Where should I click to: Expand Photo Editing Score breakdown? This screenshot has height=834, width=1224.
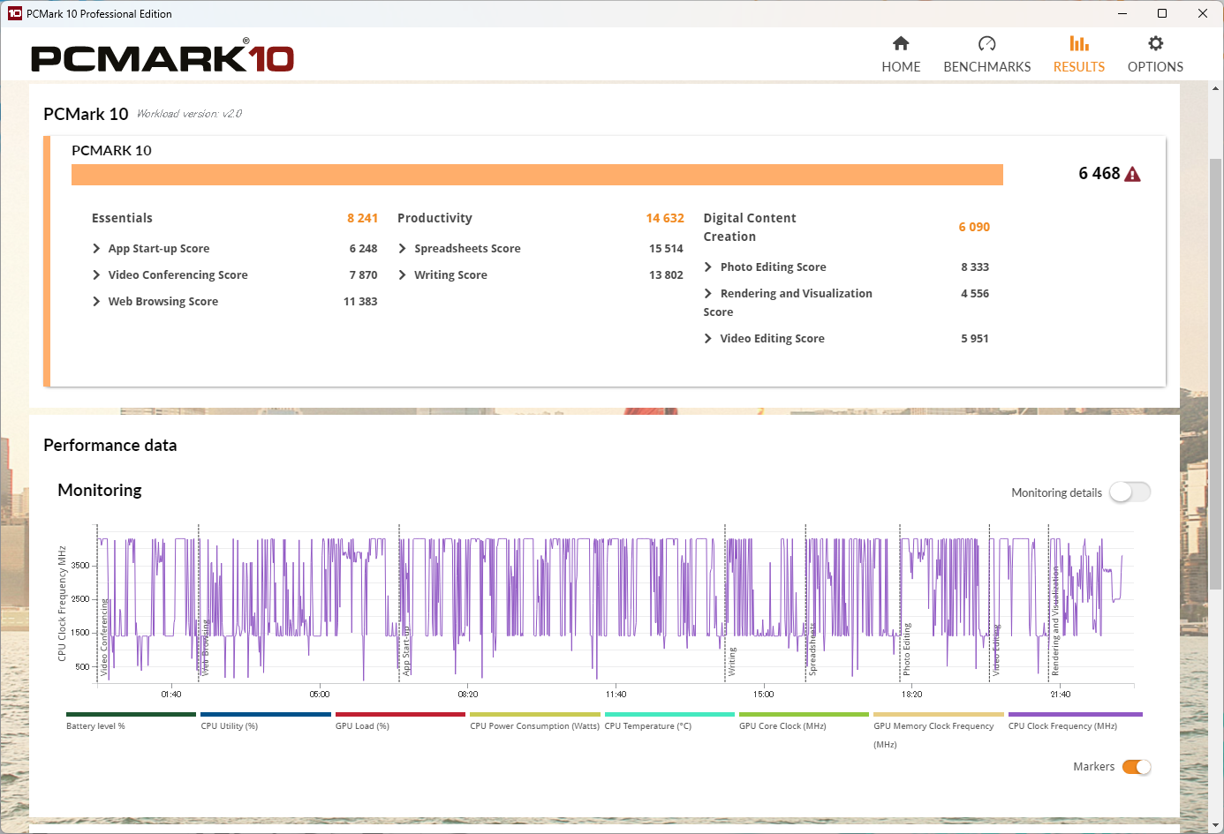pos(708,267)
